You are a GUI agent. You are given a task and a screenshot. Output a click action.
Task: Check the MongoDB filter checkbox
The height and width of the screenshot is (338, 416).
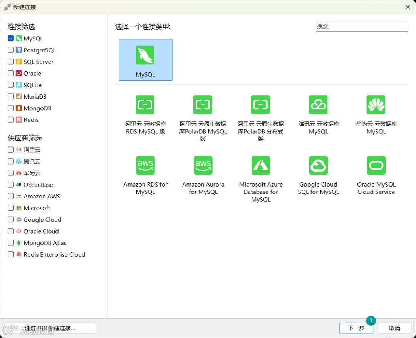pos(11,108)
